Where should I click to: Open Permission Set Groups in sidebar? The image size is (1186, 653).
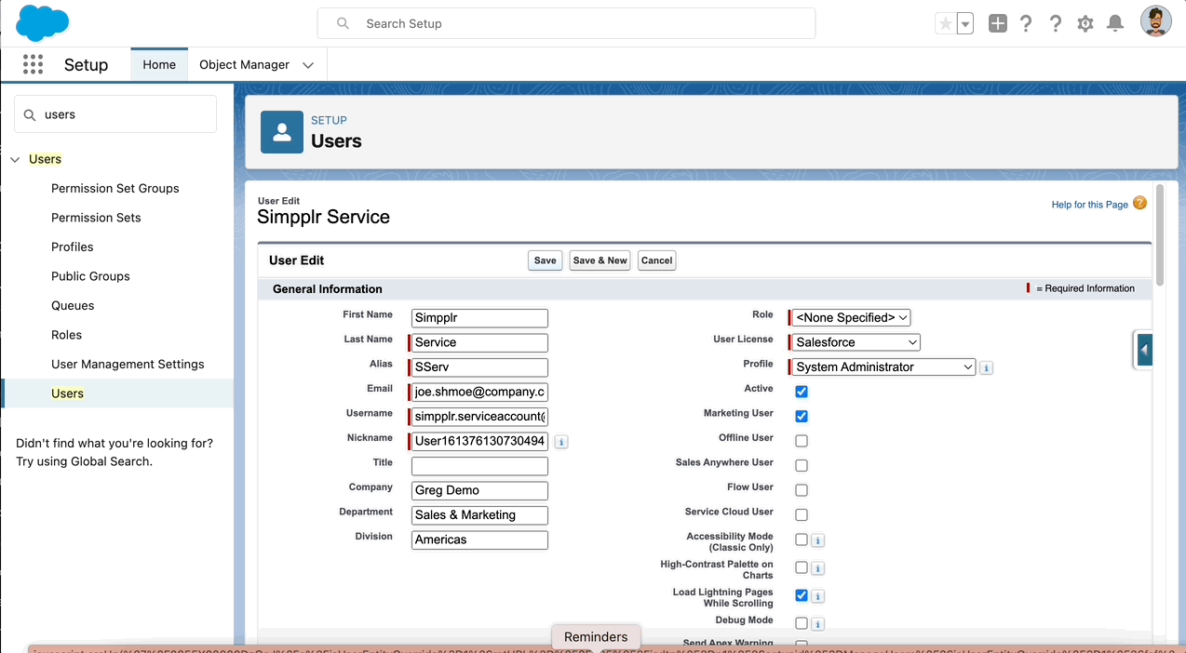(115, 188)
